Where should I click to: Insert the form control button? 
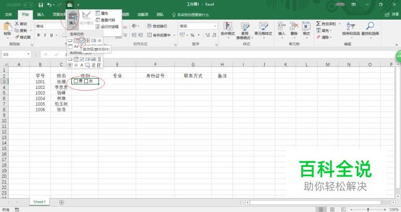point(70,40)
